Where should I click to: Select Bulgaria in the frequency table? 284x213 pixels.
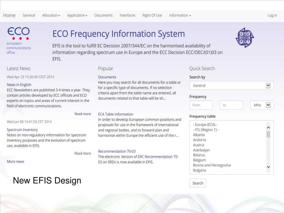coord(199,170)
